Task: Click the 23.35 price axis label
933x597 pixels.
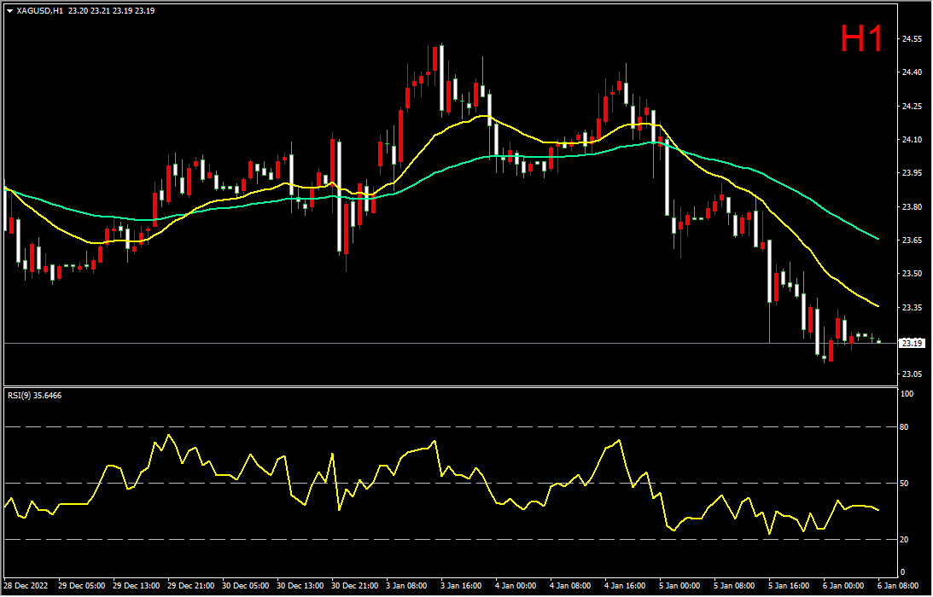Action: coord(913,307)
